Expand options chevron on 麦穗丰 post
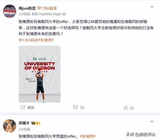Viewport: 159px width, 140px height. [152, 122]
